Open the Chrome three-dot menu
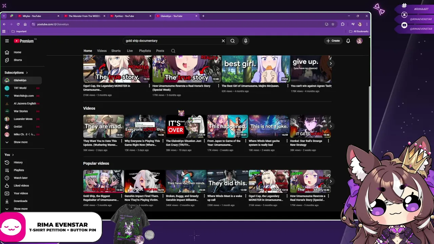 pyautogui.click(x=367, y=24)
